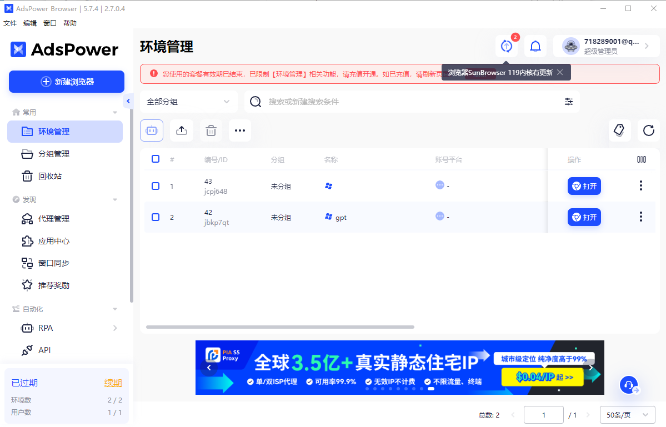The height and width of the screenshot is (427, 666).
Task: Check the checkbox for environment 42 gpt
Action: click(156, 217)
